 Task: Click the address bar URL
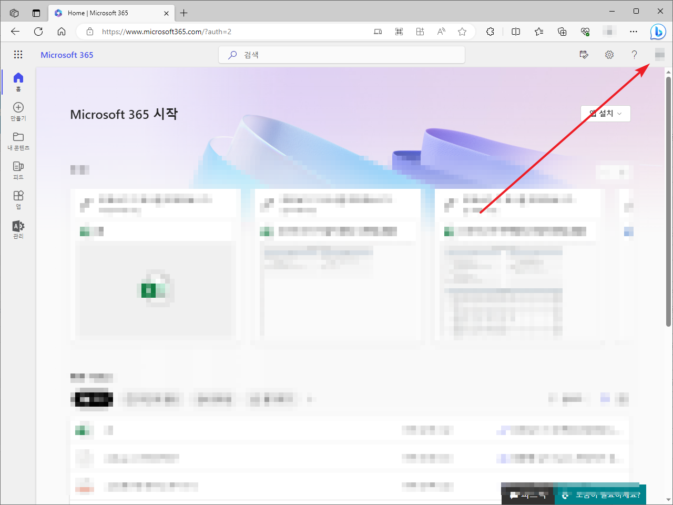coord(167,32)
